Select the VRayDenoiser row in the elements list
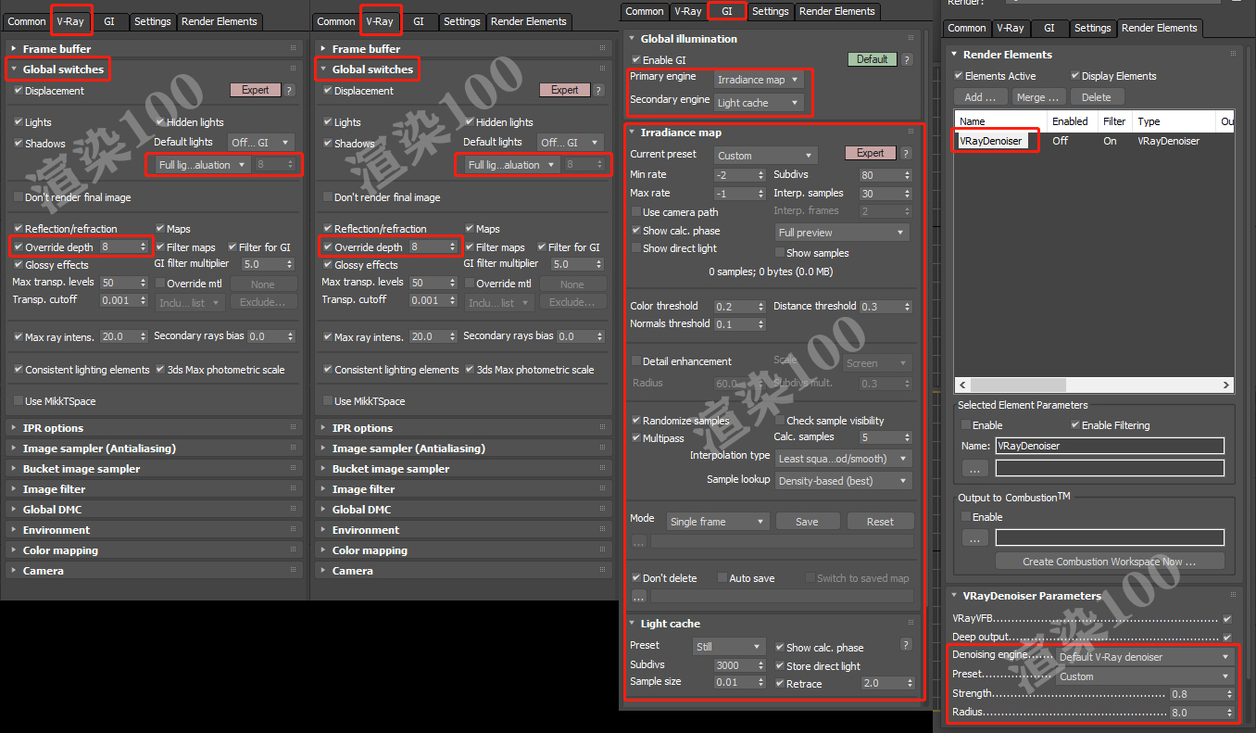1256x733 pixels. pos(1093,141)
